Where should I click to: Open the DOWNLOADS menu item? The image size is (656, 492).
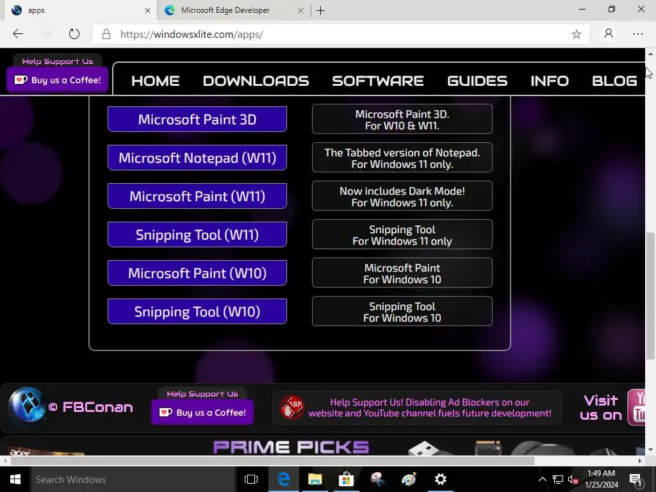(256, 81)
